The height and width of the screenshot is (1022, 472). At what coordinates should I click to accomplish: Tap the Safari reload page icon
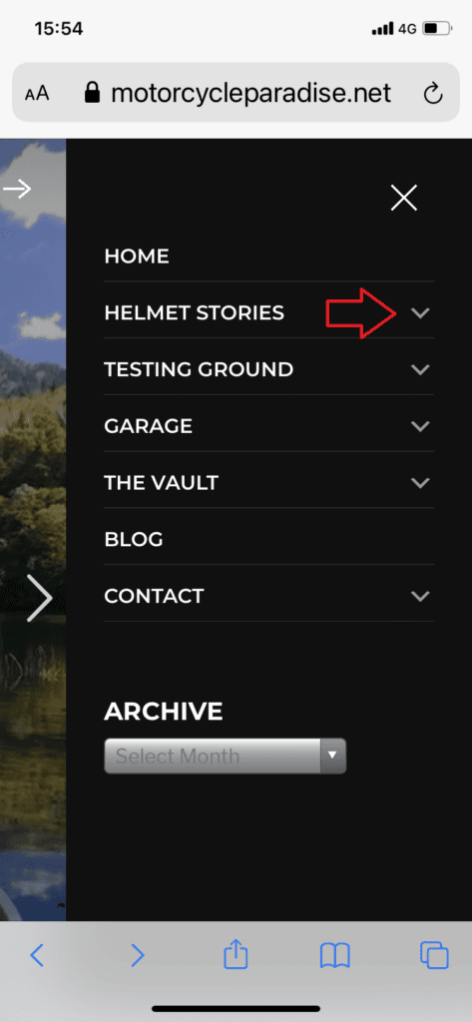433,95
